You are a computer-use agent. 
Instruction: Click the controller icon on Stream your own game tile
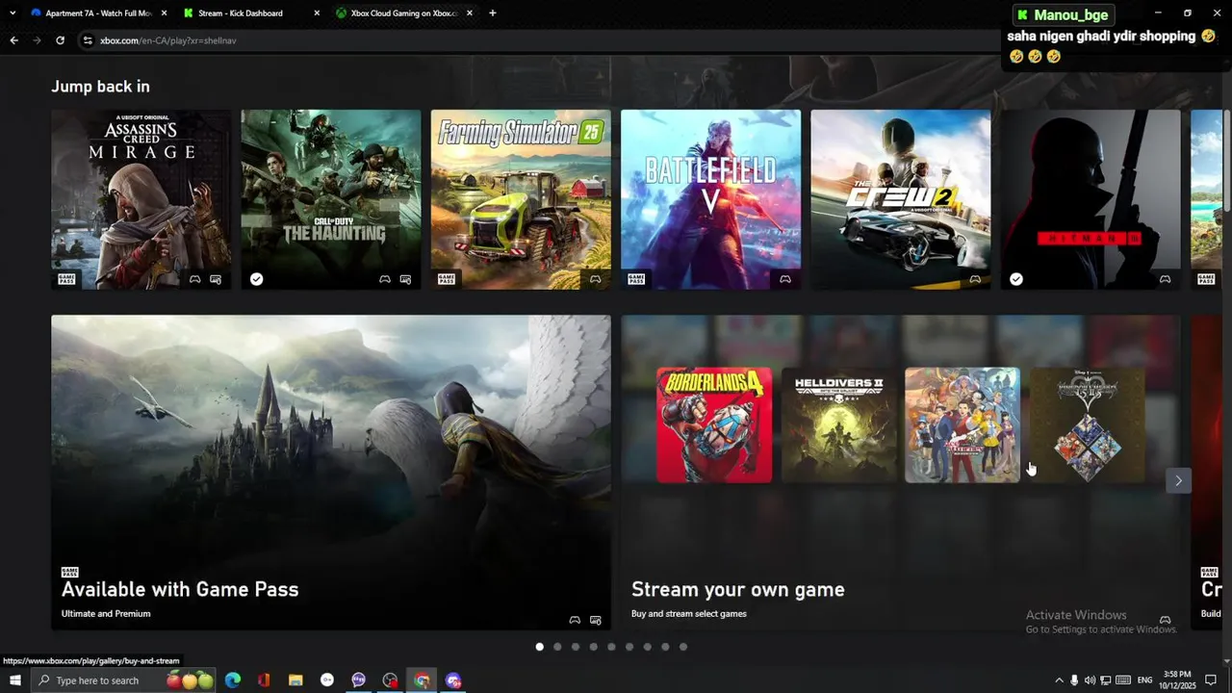(x=1165, y=620)
